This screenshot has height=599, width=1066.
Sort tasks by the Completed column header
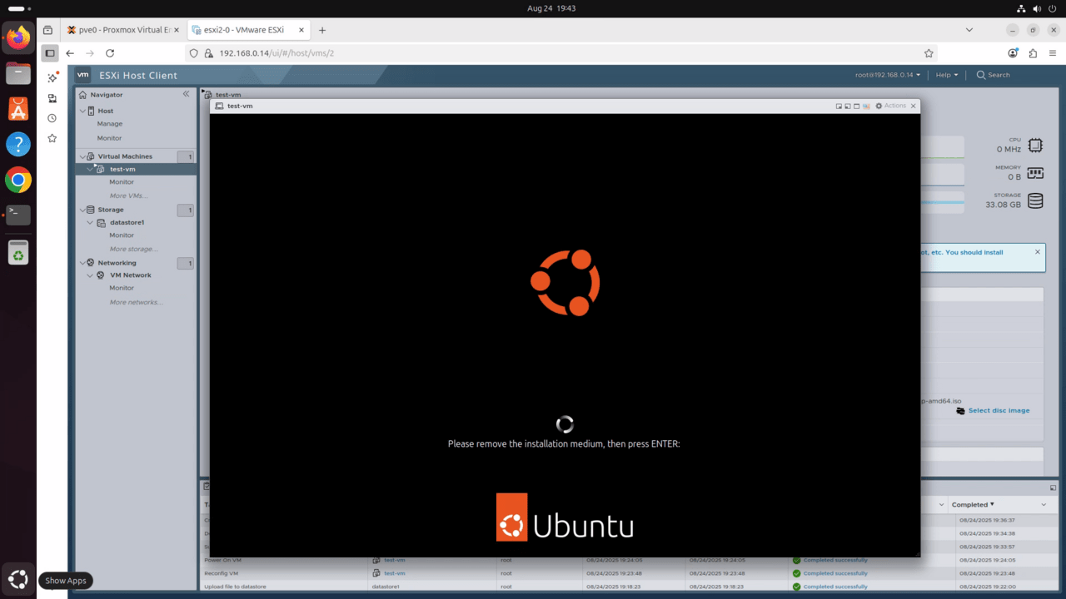tap(973, 505)
